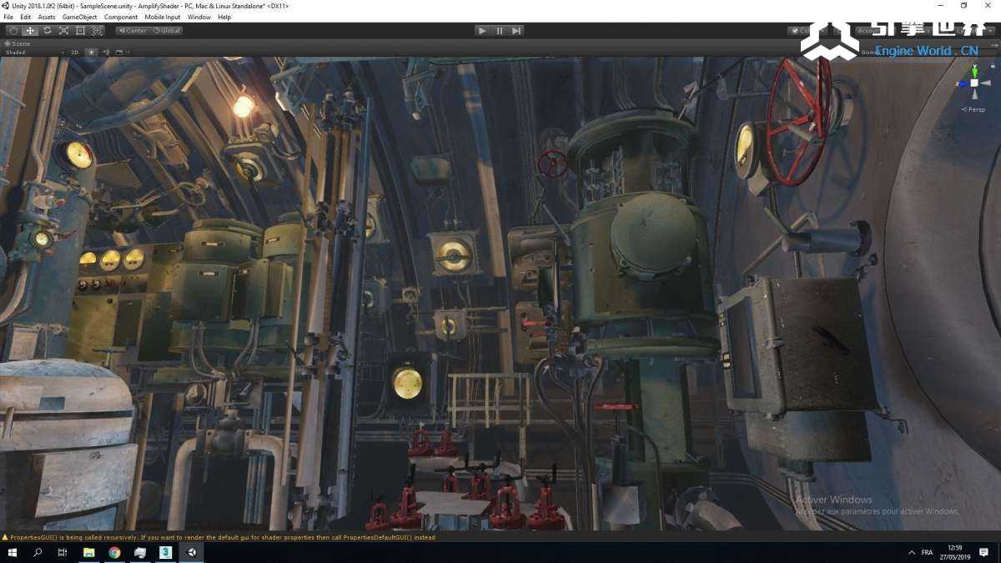Click PropertiesGUI() warning in status bar
1001x563 pixels.
click(x=223, y=538)
